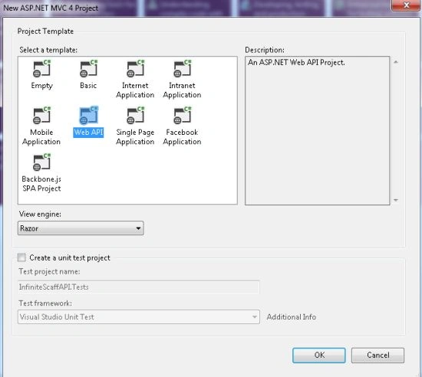The height and width of the screenshot is (377, 422).
Task: Click the description scrollbar down arrow
Action: point(396,200)
